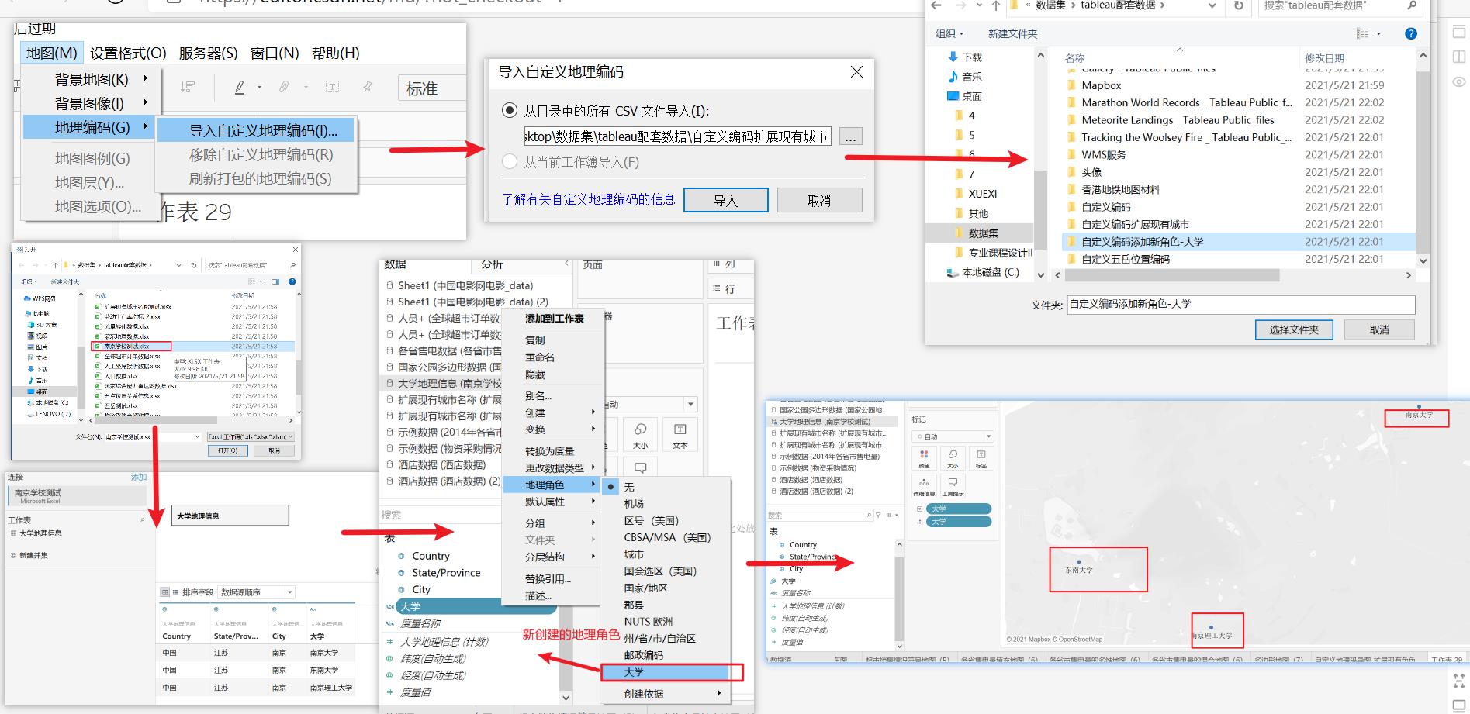Select 'import from all CSV files' radio
Screen dimensions: 1470x714
tap(510, 111)
